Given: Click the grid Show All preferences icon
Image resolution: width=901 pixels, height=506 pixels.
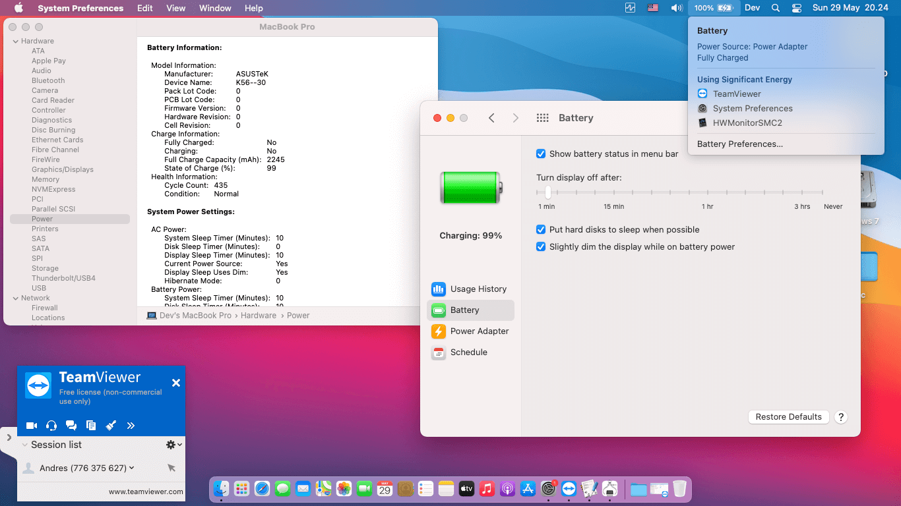Looking at the screenshot, I should point(543,118).
